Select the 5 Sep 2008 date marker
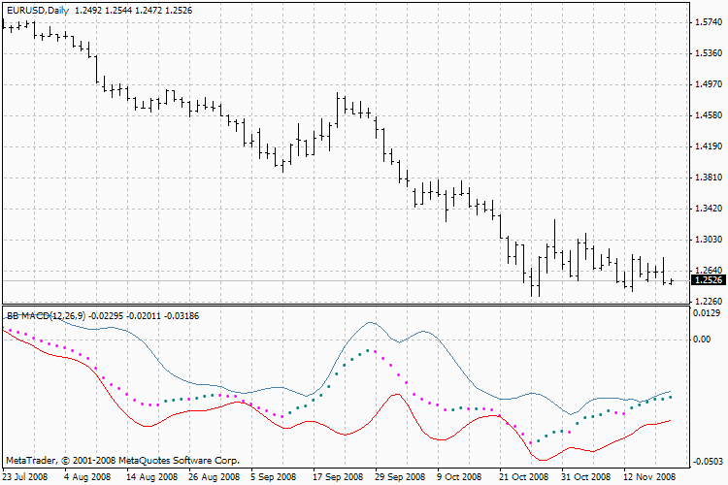Viewport: 728px width, 485px height. pyautogui.click(x=273, y=477)
